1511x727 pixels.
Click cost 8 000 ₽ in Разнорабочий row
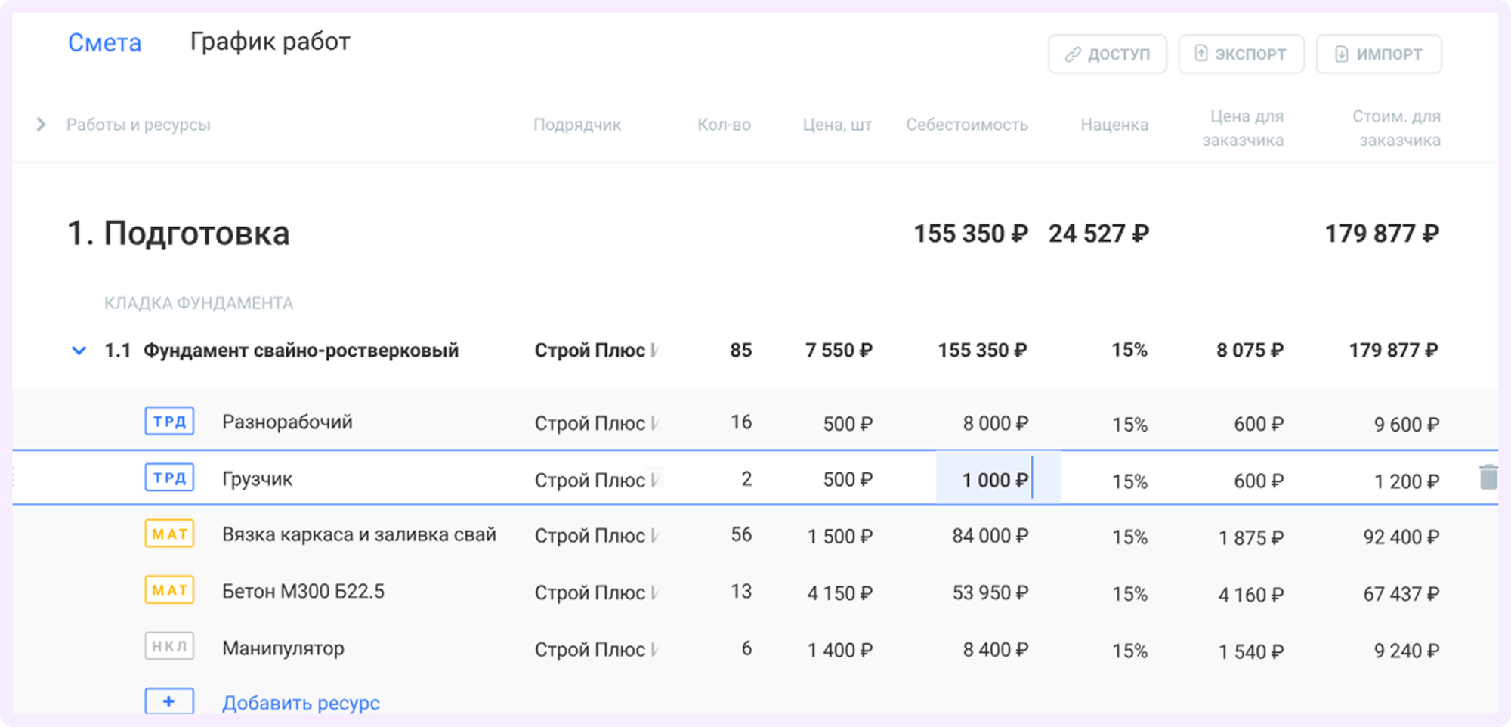[x=995, y=423]
